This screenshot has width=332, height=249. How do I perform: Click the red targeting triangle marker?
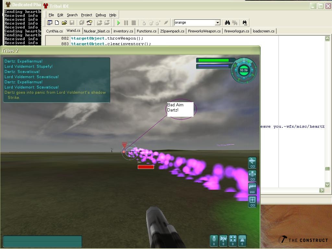124,145
